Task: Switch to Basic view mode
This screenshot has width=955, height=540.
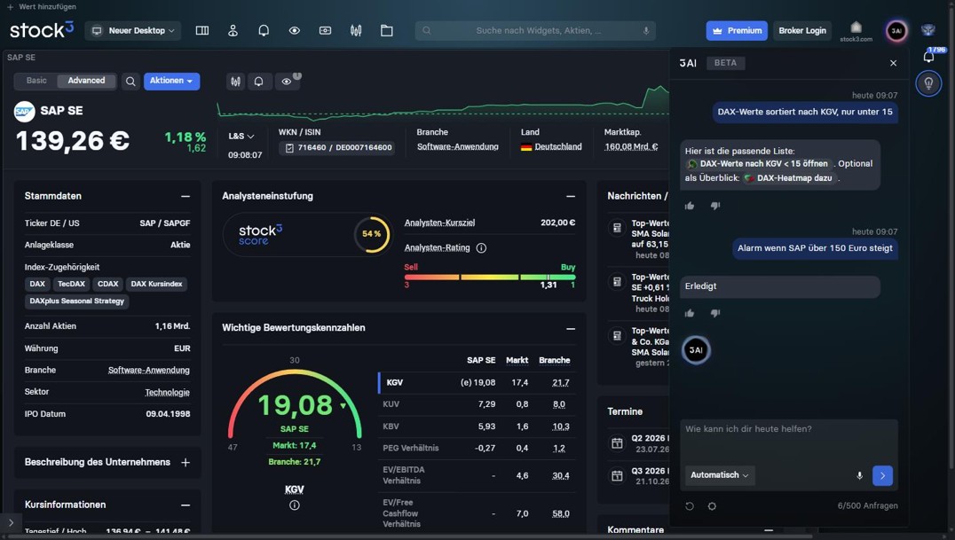Action: coord(36,81)
